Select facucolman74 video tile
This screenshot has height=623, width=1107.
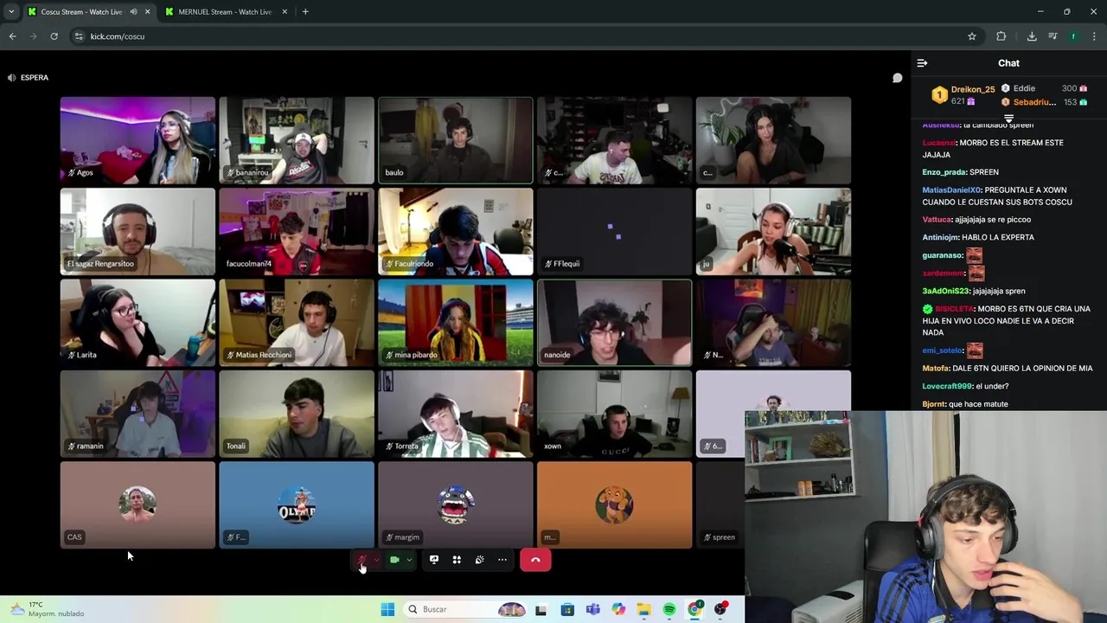pyautogui.click(x=297, y=231)
